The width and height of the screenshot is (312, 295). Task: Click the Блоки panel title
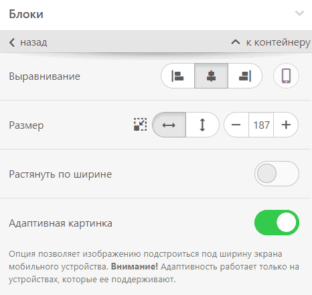tap(26, 14)
